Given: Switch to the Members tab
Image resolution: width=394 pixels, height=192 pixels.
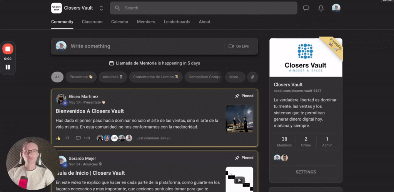Looking at the screenshot, I should [146, 22].
